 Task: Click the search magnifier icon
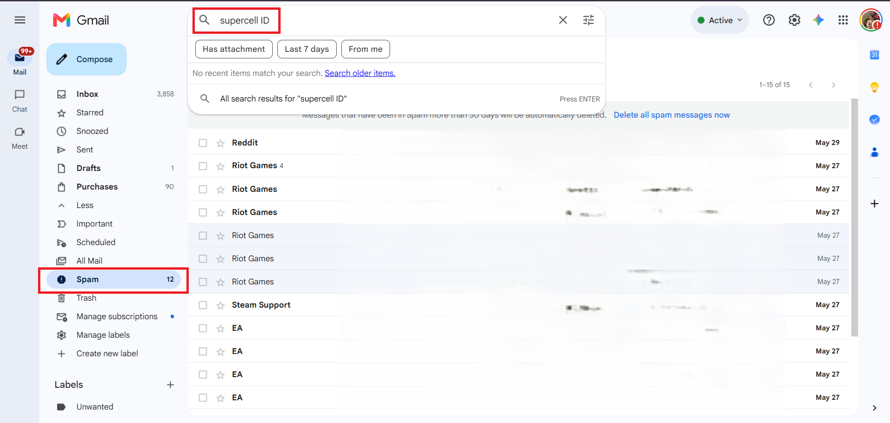click(204, 20)
